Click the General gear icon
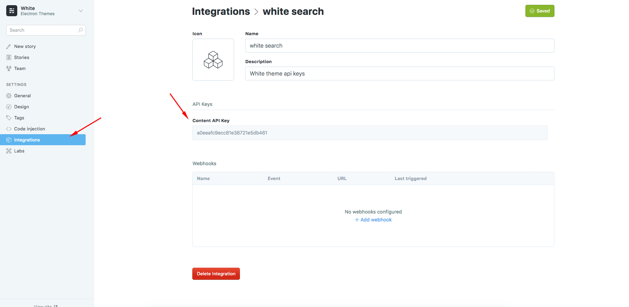629x307 pixels. coord(9,96)
